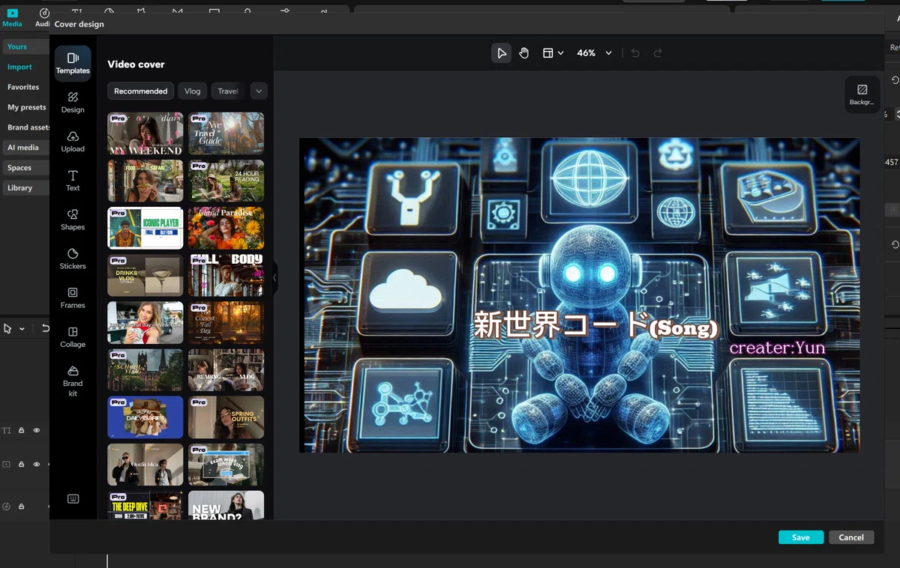Viewport: 900px width, 568px height.
Task: Open the Design panel
Action: [73, 103]
